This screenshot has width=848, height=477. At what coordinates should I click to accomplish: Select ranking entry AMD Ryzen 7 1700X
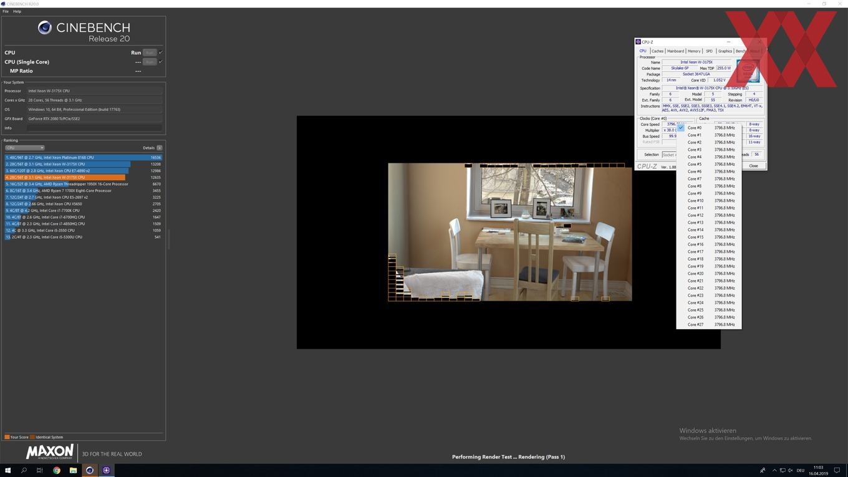click(x=83, y=190)
